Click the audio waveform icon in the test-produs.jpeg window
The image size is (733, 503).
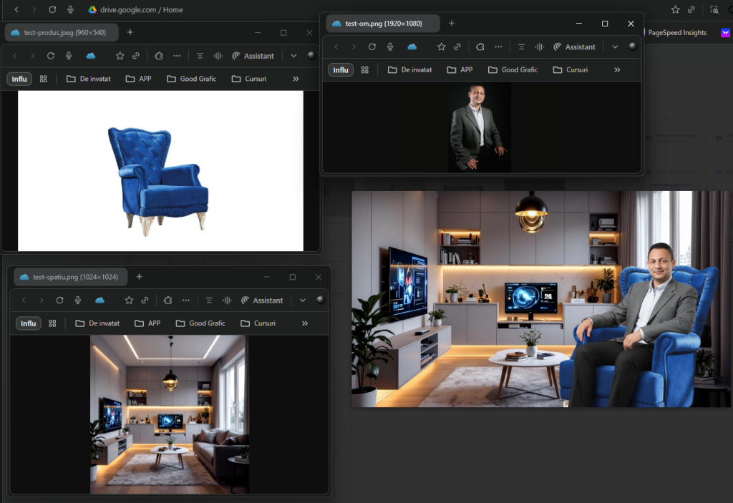tap(218, 56)
